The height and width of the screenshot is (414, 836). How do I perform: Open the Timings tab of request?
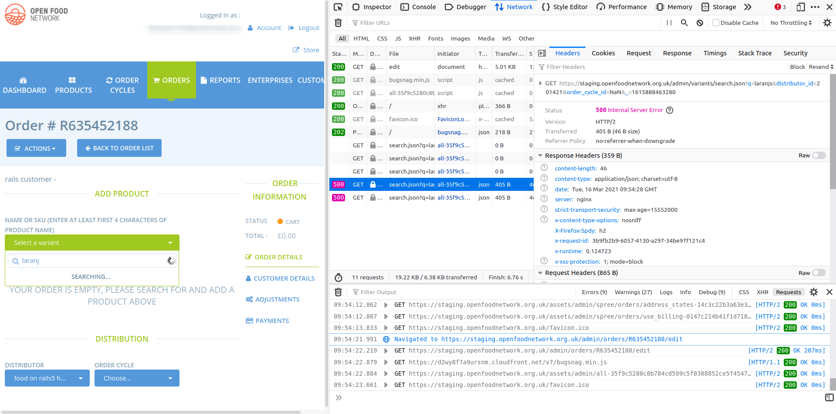point(715,53)
